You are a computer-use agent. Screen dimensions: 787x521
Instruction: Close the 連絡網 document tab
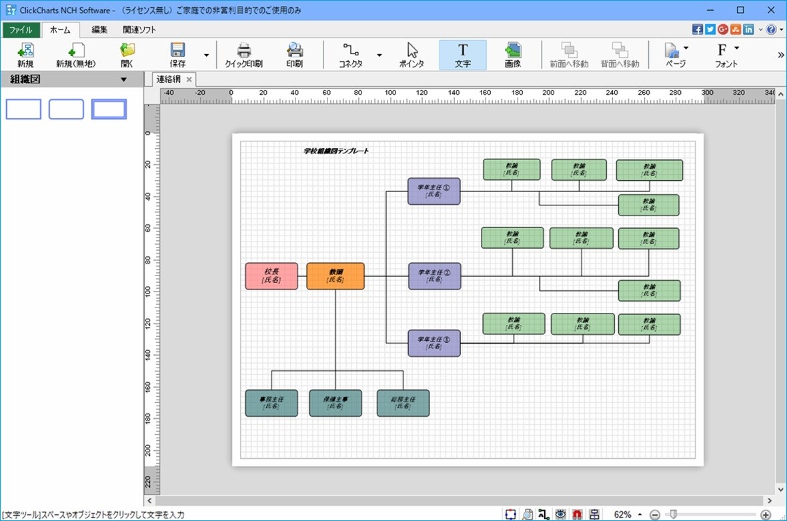click(x=189, y=79)
